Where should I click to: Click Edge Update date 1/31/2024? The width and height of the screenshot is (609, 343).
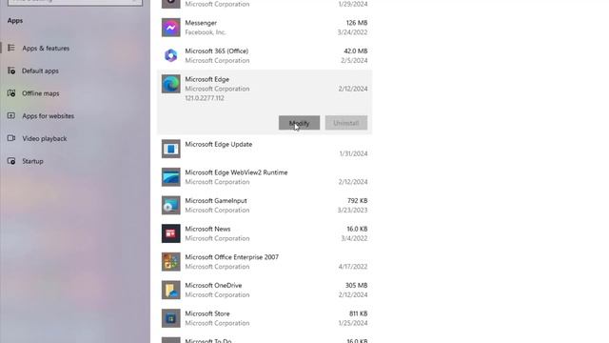(x=353, y=153)
